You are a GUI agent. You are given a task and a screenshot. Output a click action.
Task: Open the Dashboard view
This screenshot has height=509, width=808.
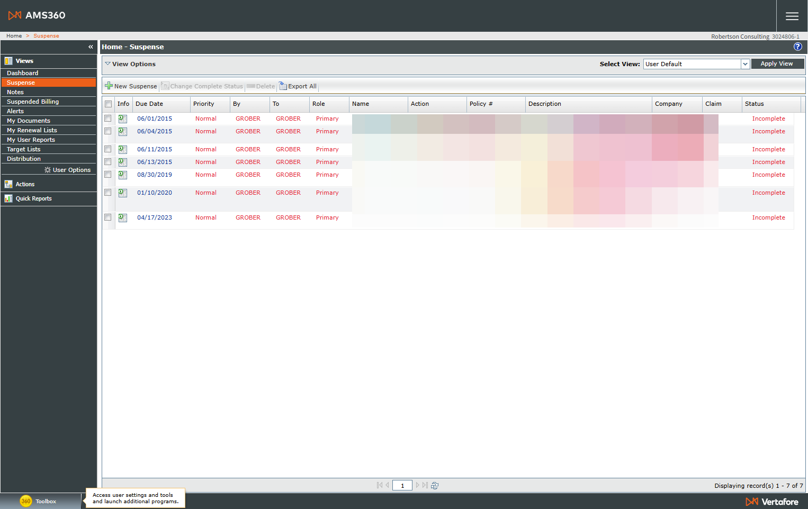click(x=49, y=73)
